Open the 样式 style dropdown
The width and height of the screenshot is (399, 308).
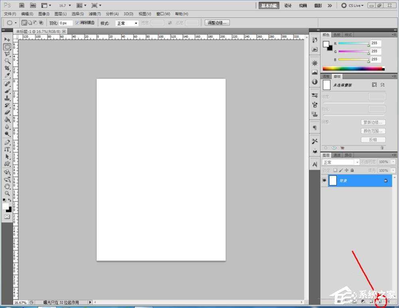coord(127,23)
